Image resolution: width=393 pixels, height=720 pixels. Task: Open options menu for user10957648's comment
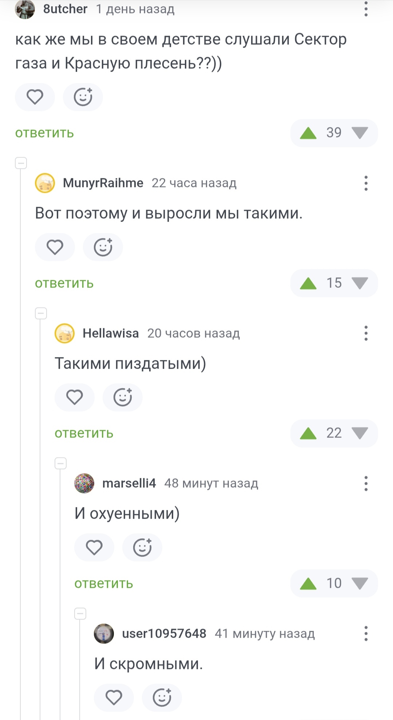click(x=366, y=634)
